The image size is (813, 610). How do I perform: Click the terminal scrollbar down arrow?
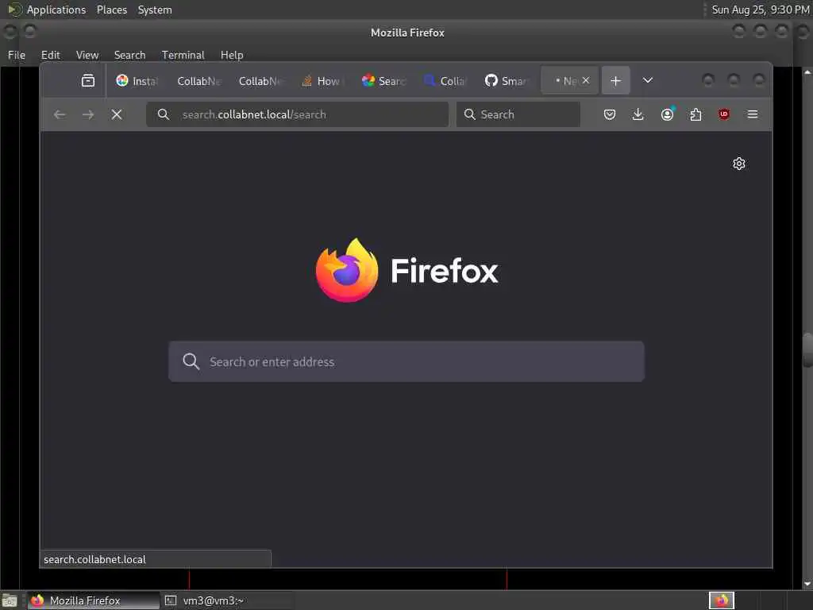pos(807,584)
